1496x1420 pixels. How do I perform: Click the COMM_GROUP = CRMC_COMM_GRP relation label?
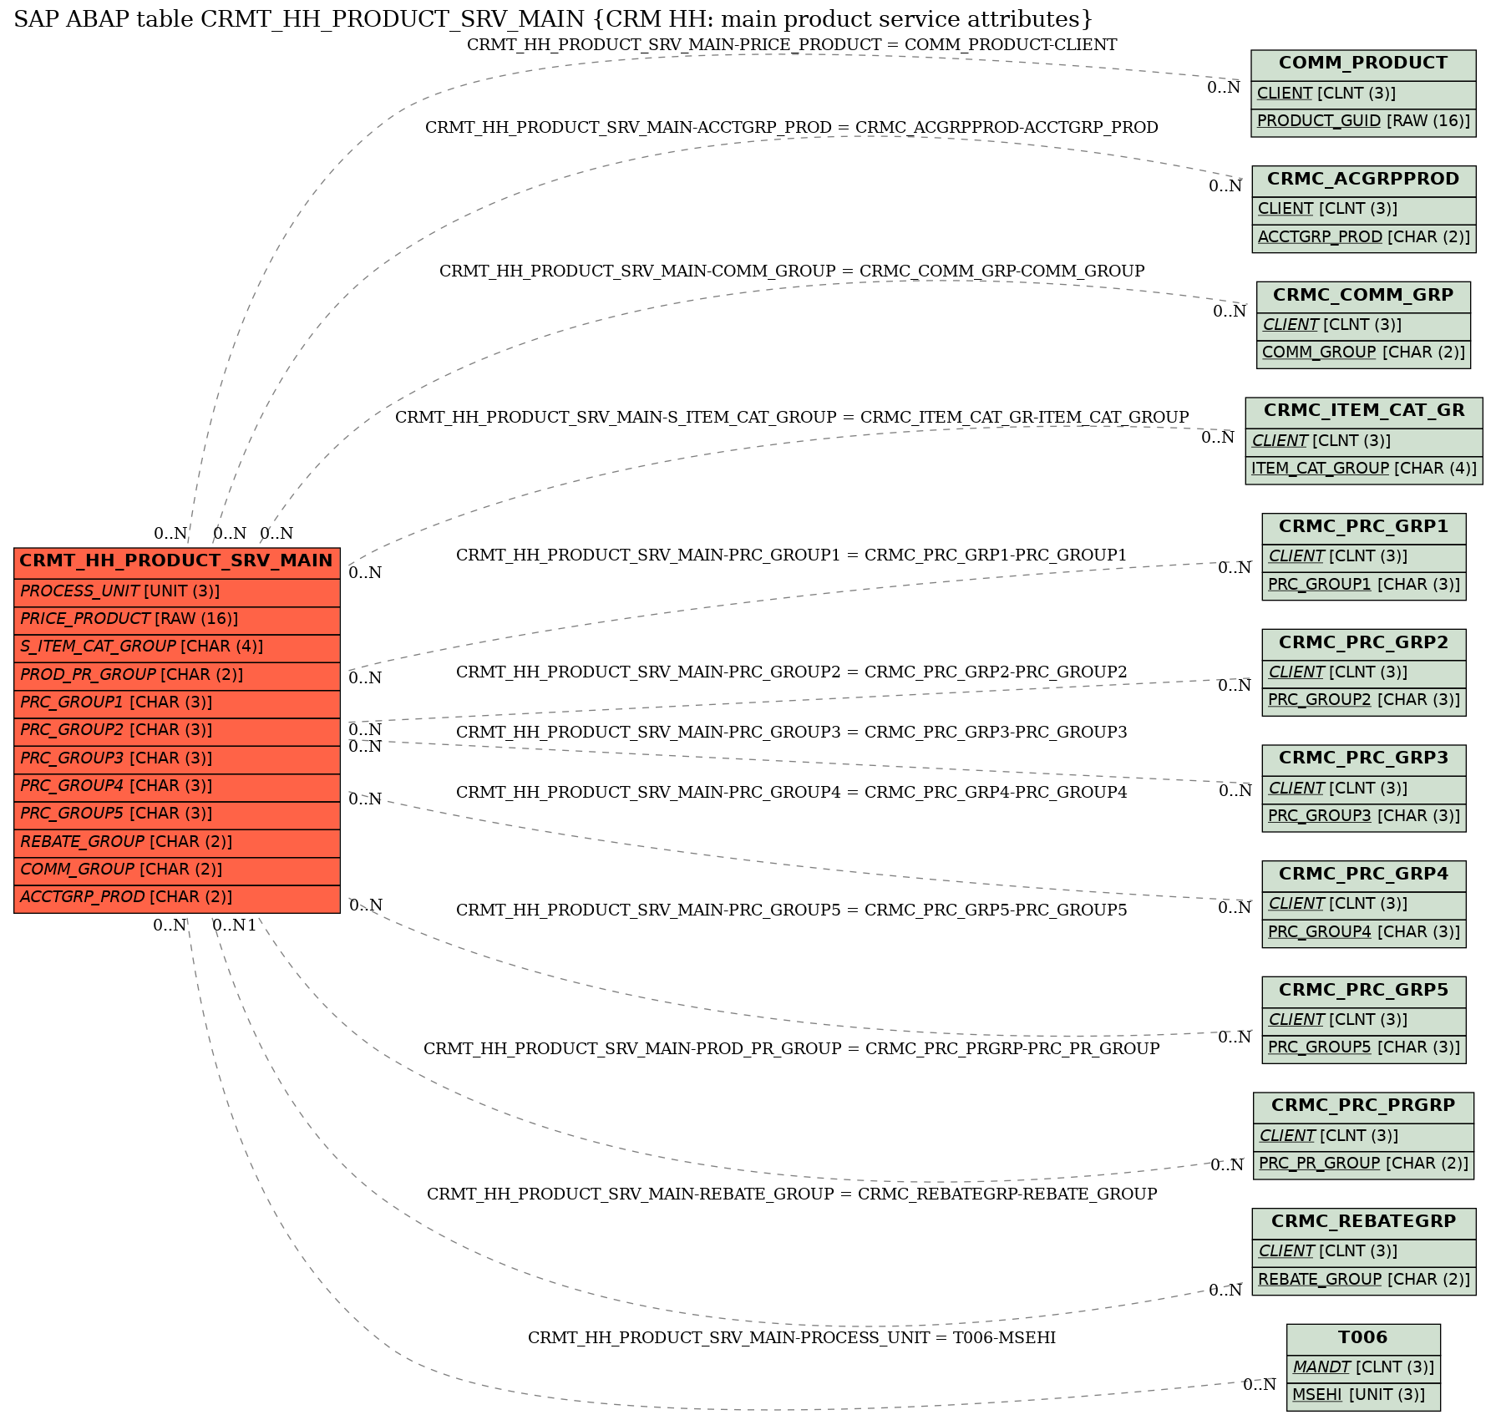[792, 271]
